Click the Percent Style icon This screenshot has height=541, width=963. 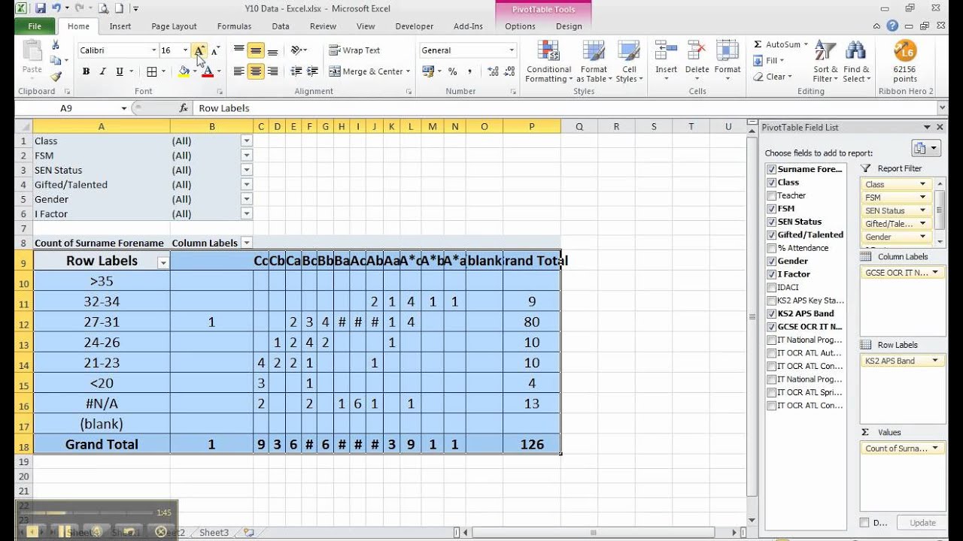[452, 71]
